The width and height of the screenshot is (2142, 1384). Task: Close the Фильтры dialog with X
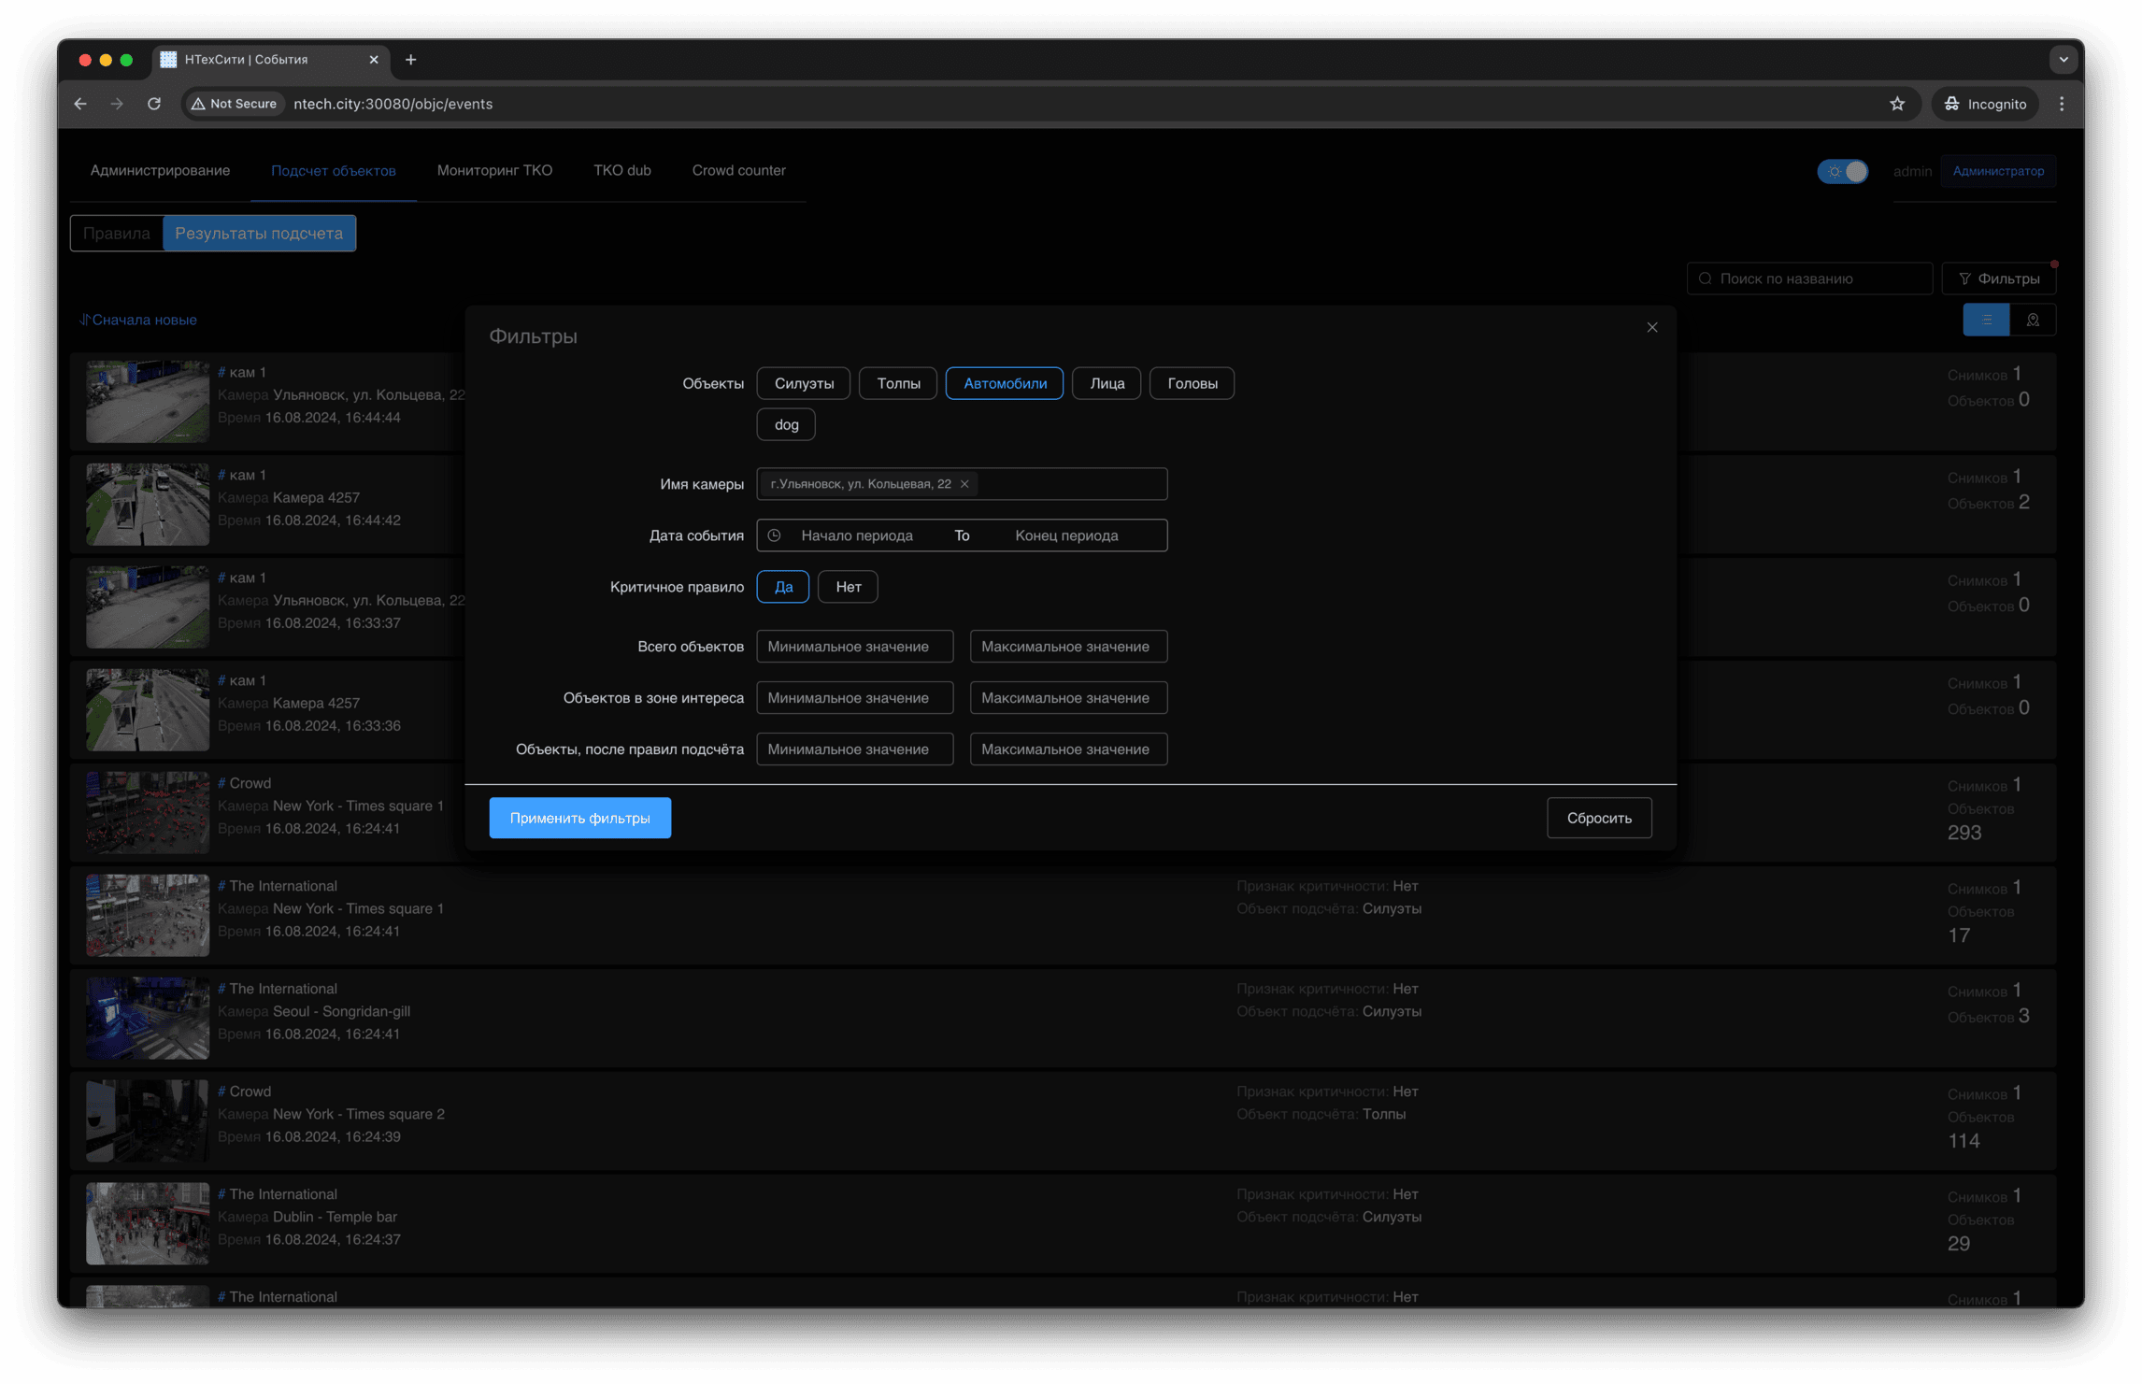click(1651, 327)
